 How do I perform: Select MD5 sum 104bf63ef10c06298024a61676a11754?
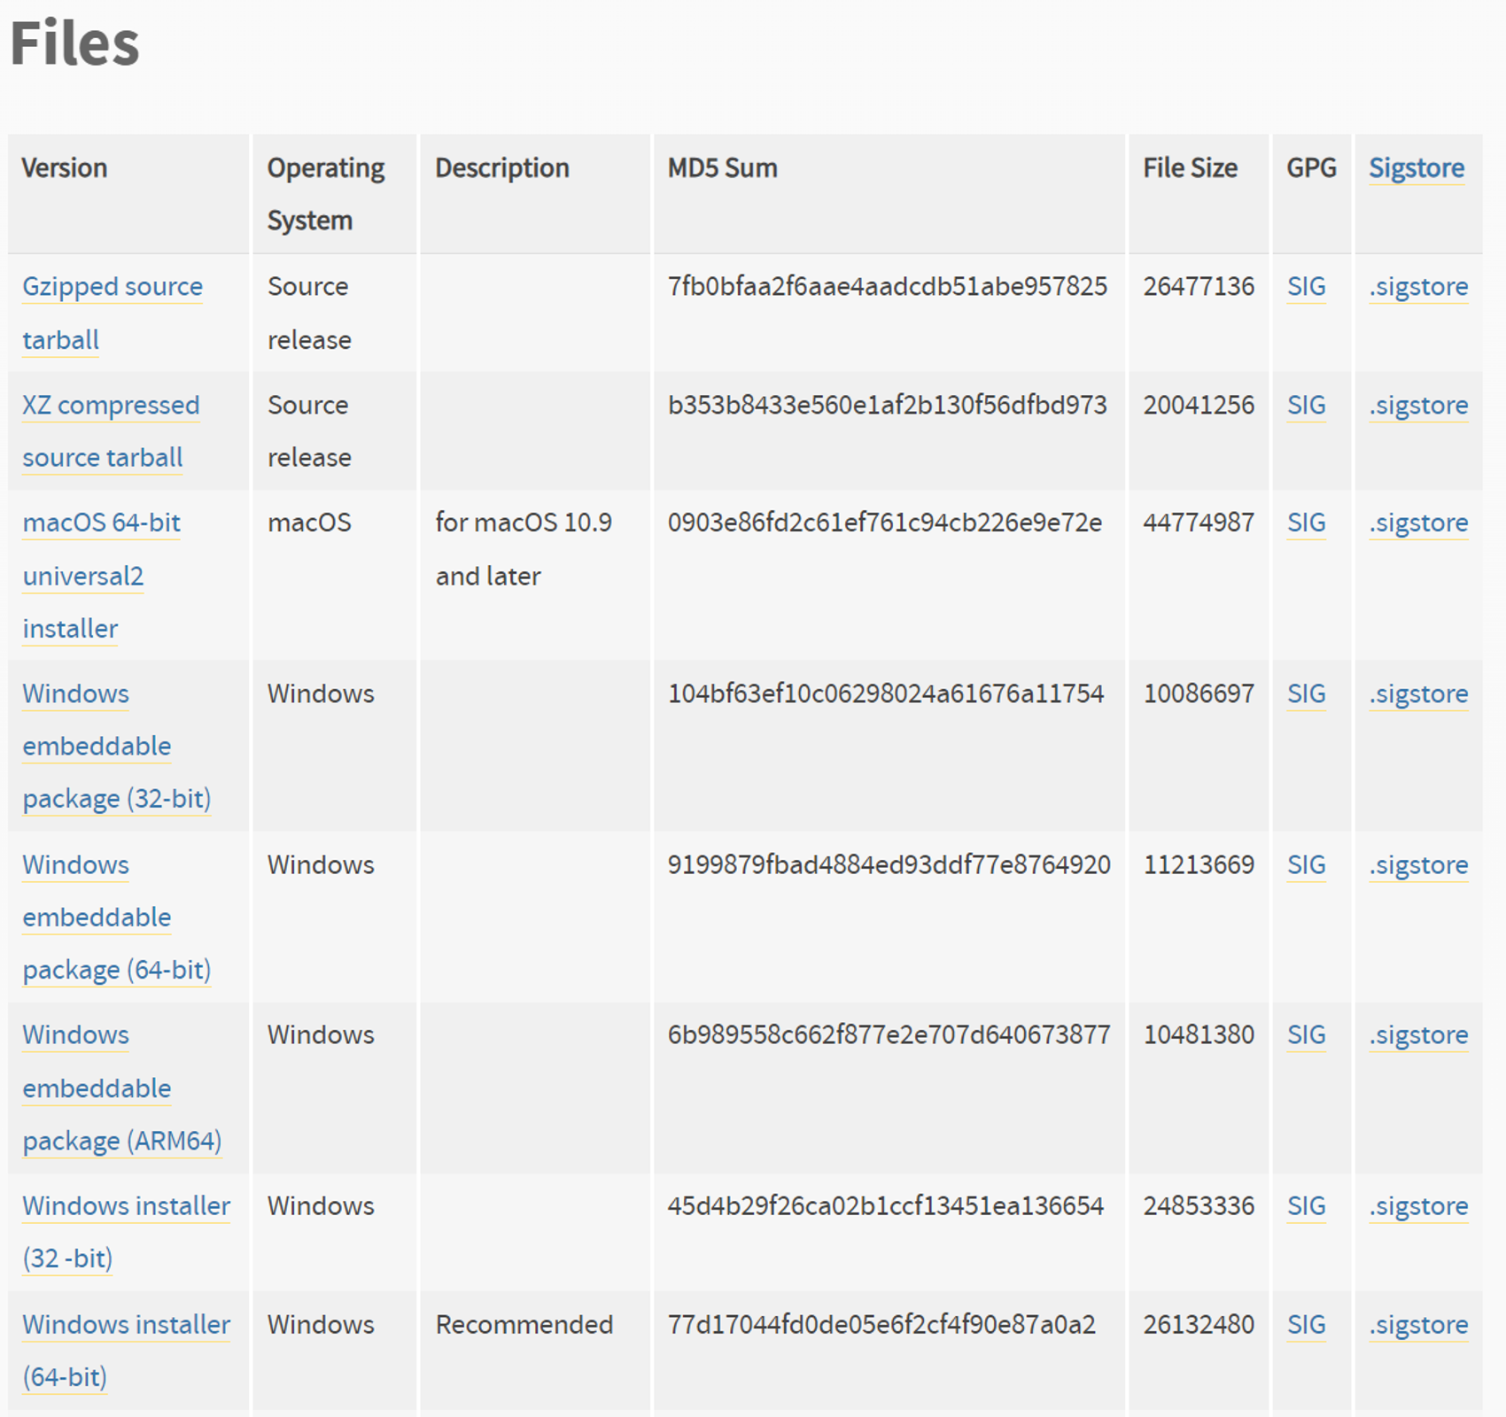click(x=886, y=694)
